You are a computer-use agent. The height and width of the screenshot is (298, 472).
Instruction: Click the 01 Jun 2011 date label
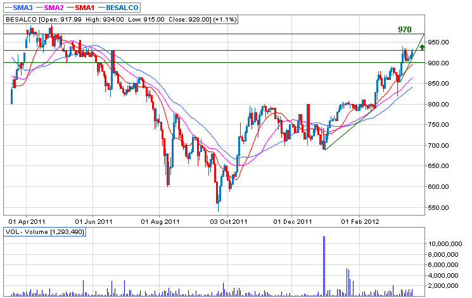(x=94, y=222)
